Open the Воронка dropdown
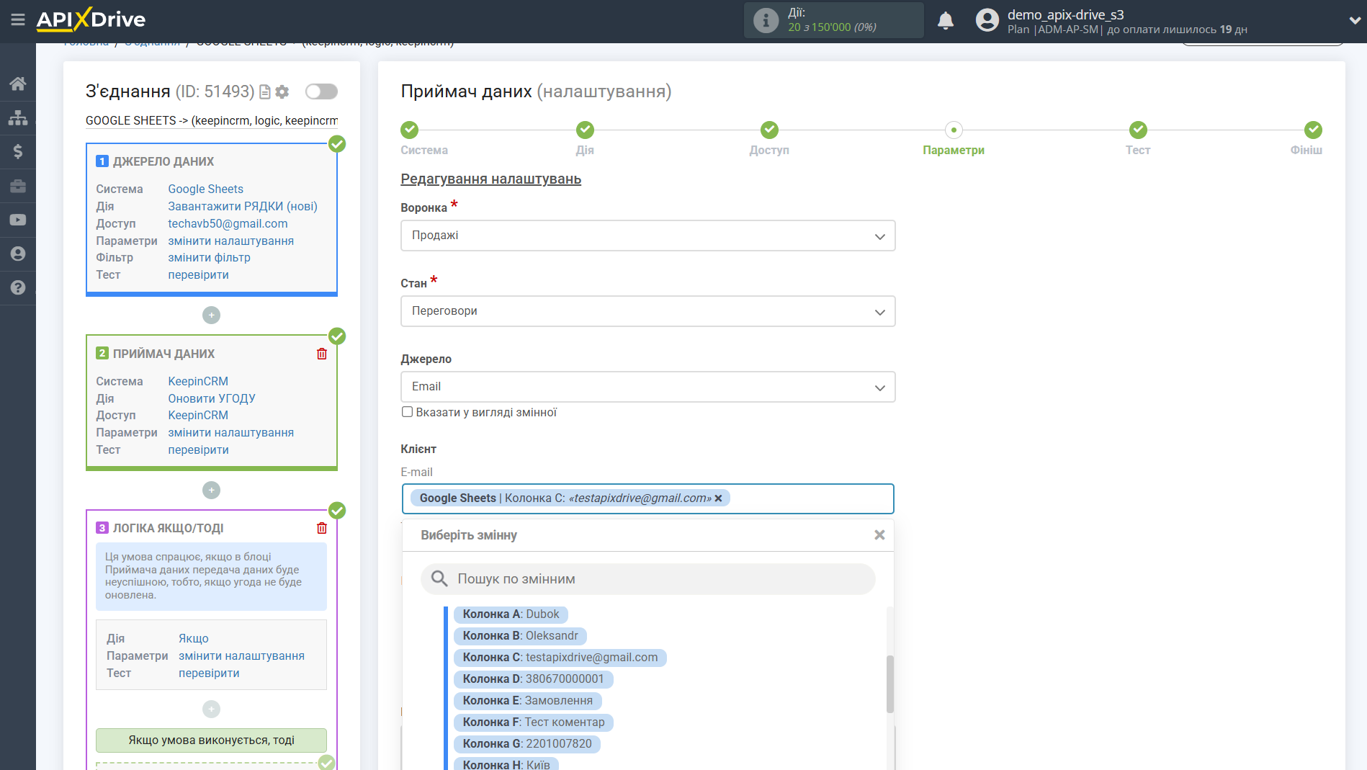 pos(647,236)
